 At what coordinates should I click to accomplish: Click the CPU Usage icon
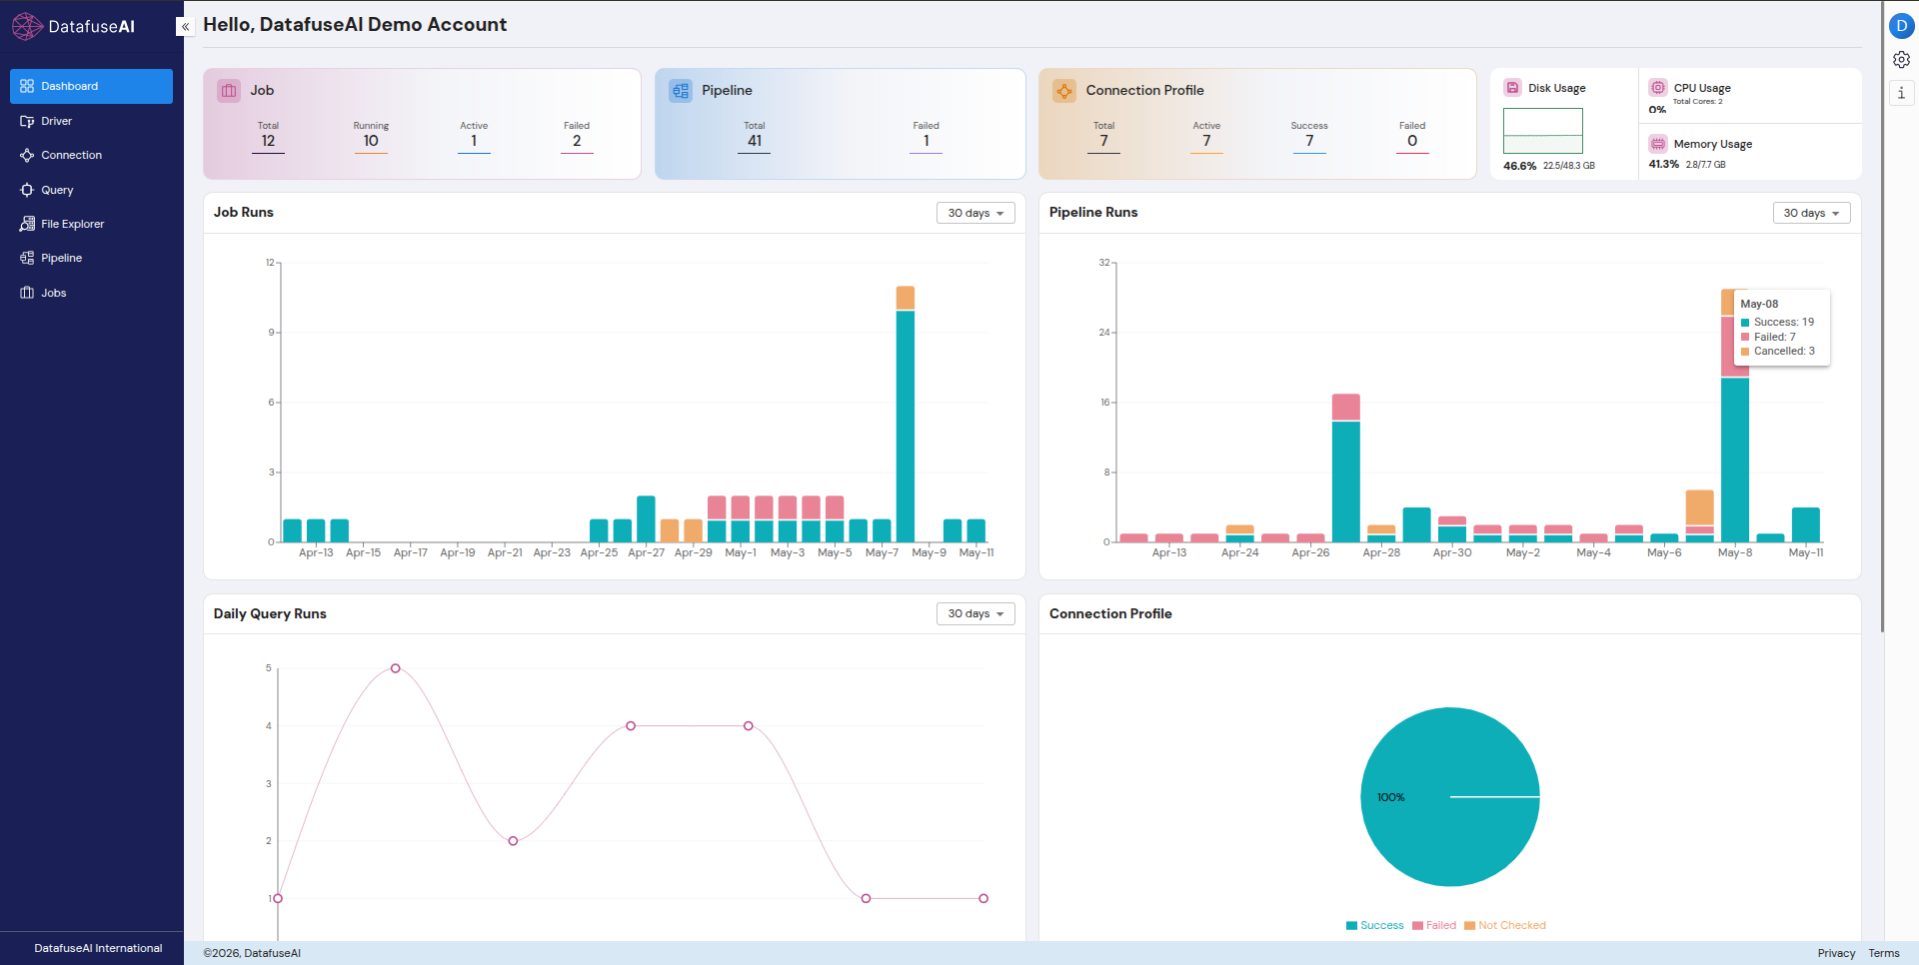pos(1658,88)
